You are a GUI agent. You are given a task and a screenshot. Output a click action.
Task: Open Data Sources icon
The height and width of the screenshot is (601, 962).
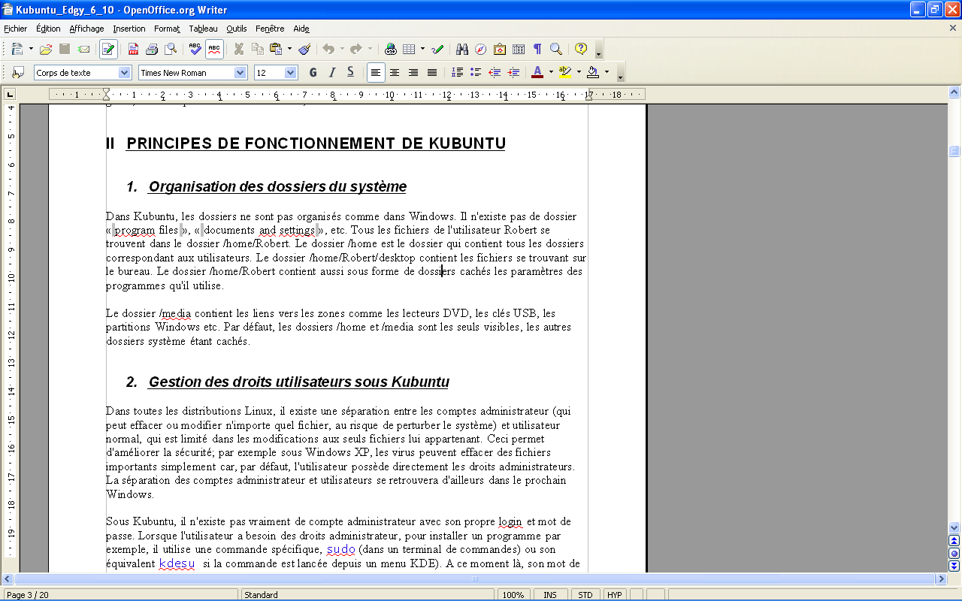pyautogui.click(x=519, y=49)
